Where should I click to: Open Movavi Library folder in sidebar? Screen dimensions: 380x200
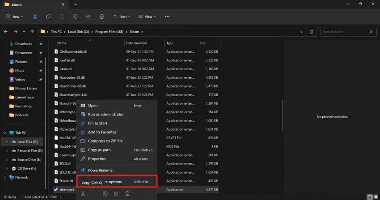(x=26, y=89)
